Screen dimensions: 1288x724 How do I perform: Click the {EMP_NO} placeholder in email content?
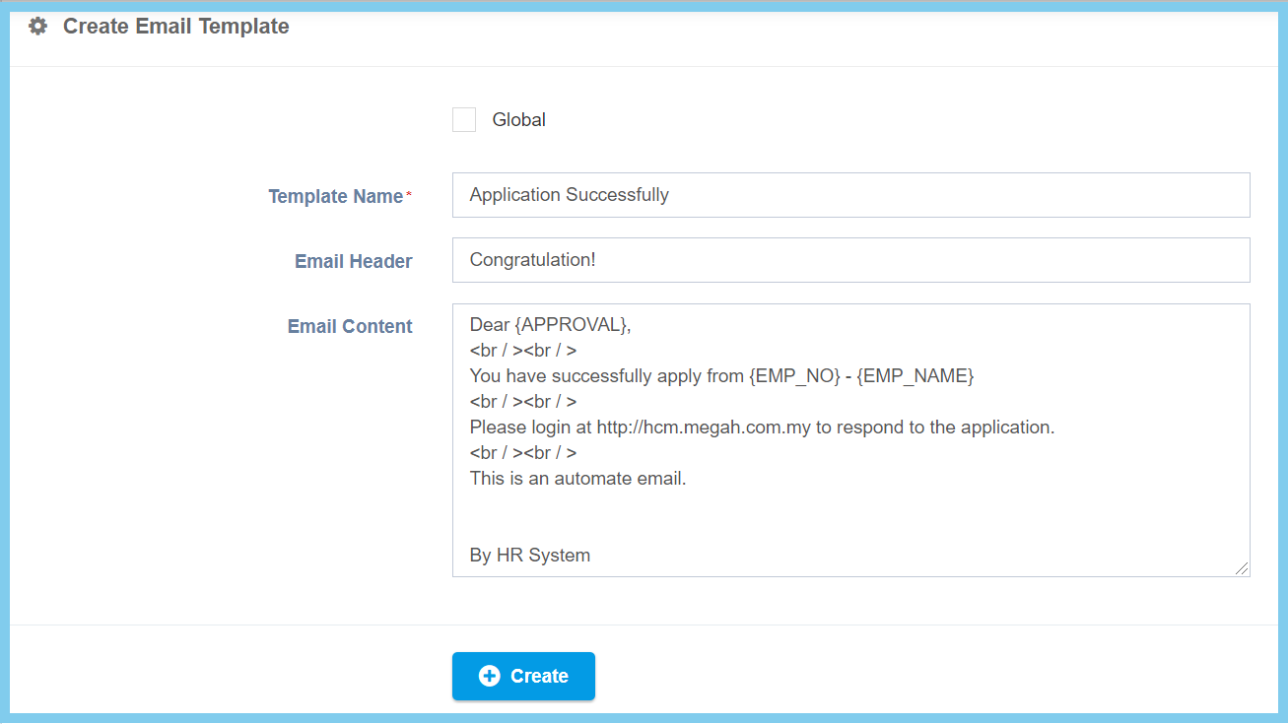tap(794, 376)
